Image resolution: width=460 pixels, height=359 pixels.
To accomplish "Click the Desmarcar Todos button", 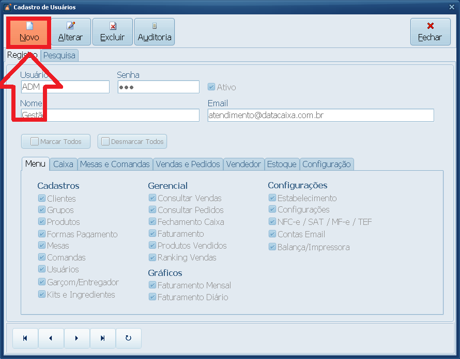I will pyautogui.click(x=132, y=141).
